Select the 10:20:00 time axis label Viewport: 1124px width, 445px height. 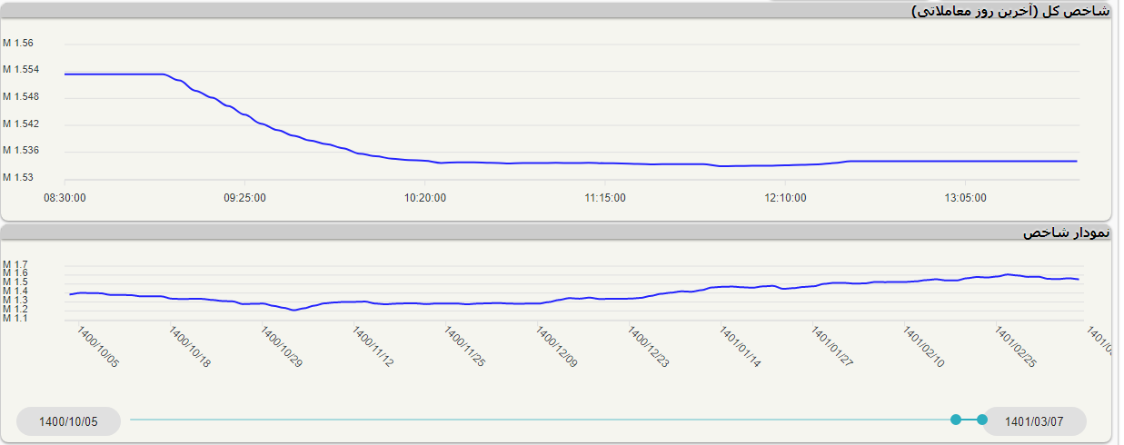pos(425,197)
